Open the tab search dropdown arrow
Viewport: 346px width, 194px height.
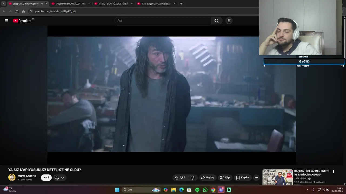click(4, 4)
